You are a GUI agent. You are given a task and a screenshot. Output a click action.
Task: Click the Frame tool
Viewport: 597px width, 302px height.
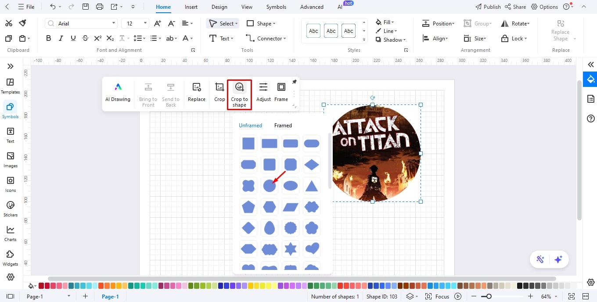click(x=281, y=93)
